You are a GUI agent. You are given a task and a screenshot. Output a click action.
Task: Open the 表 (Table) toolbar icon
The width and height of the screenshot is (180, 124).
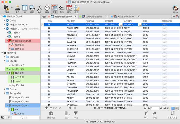click(25, 9)
